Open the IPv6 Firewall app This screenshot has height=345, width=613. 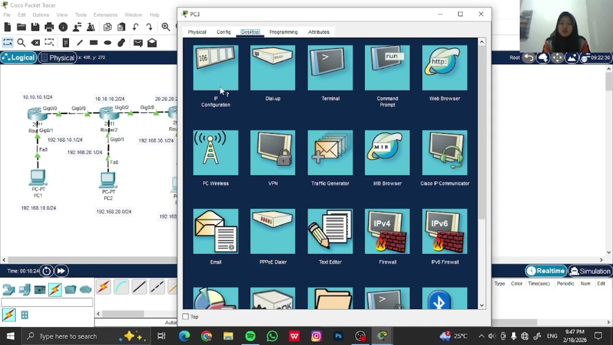pyautogui.click(x=444, y=231)
